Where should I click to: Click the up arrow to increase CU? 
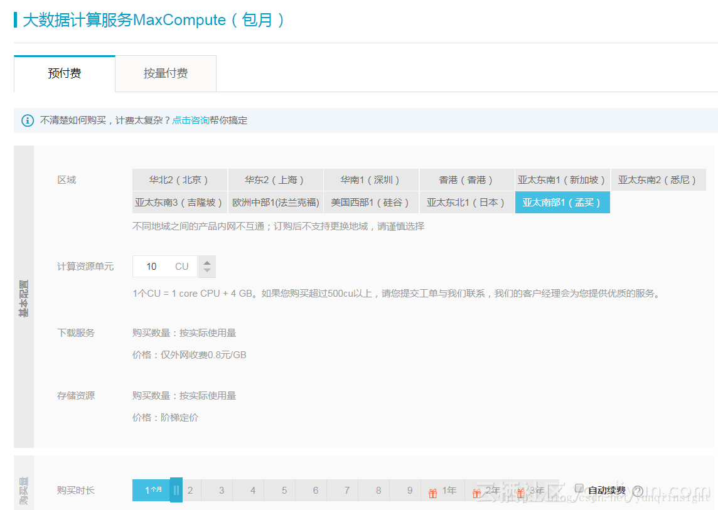206,261
